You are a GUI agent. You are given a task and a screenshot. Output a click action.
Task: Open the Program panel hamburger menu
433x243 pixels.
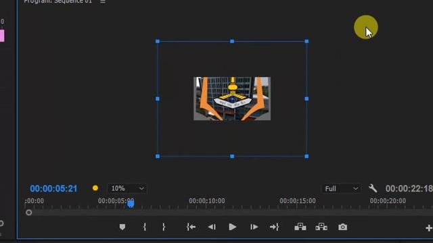[103, 1]
